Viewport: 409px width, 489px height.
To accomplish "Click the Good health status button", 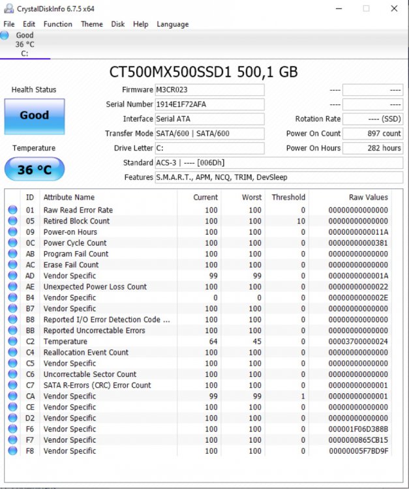I will [35, 115].
